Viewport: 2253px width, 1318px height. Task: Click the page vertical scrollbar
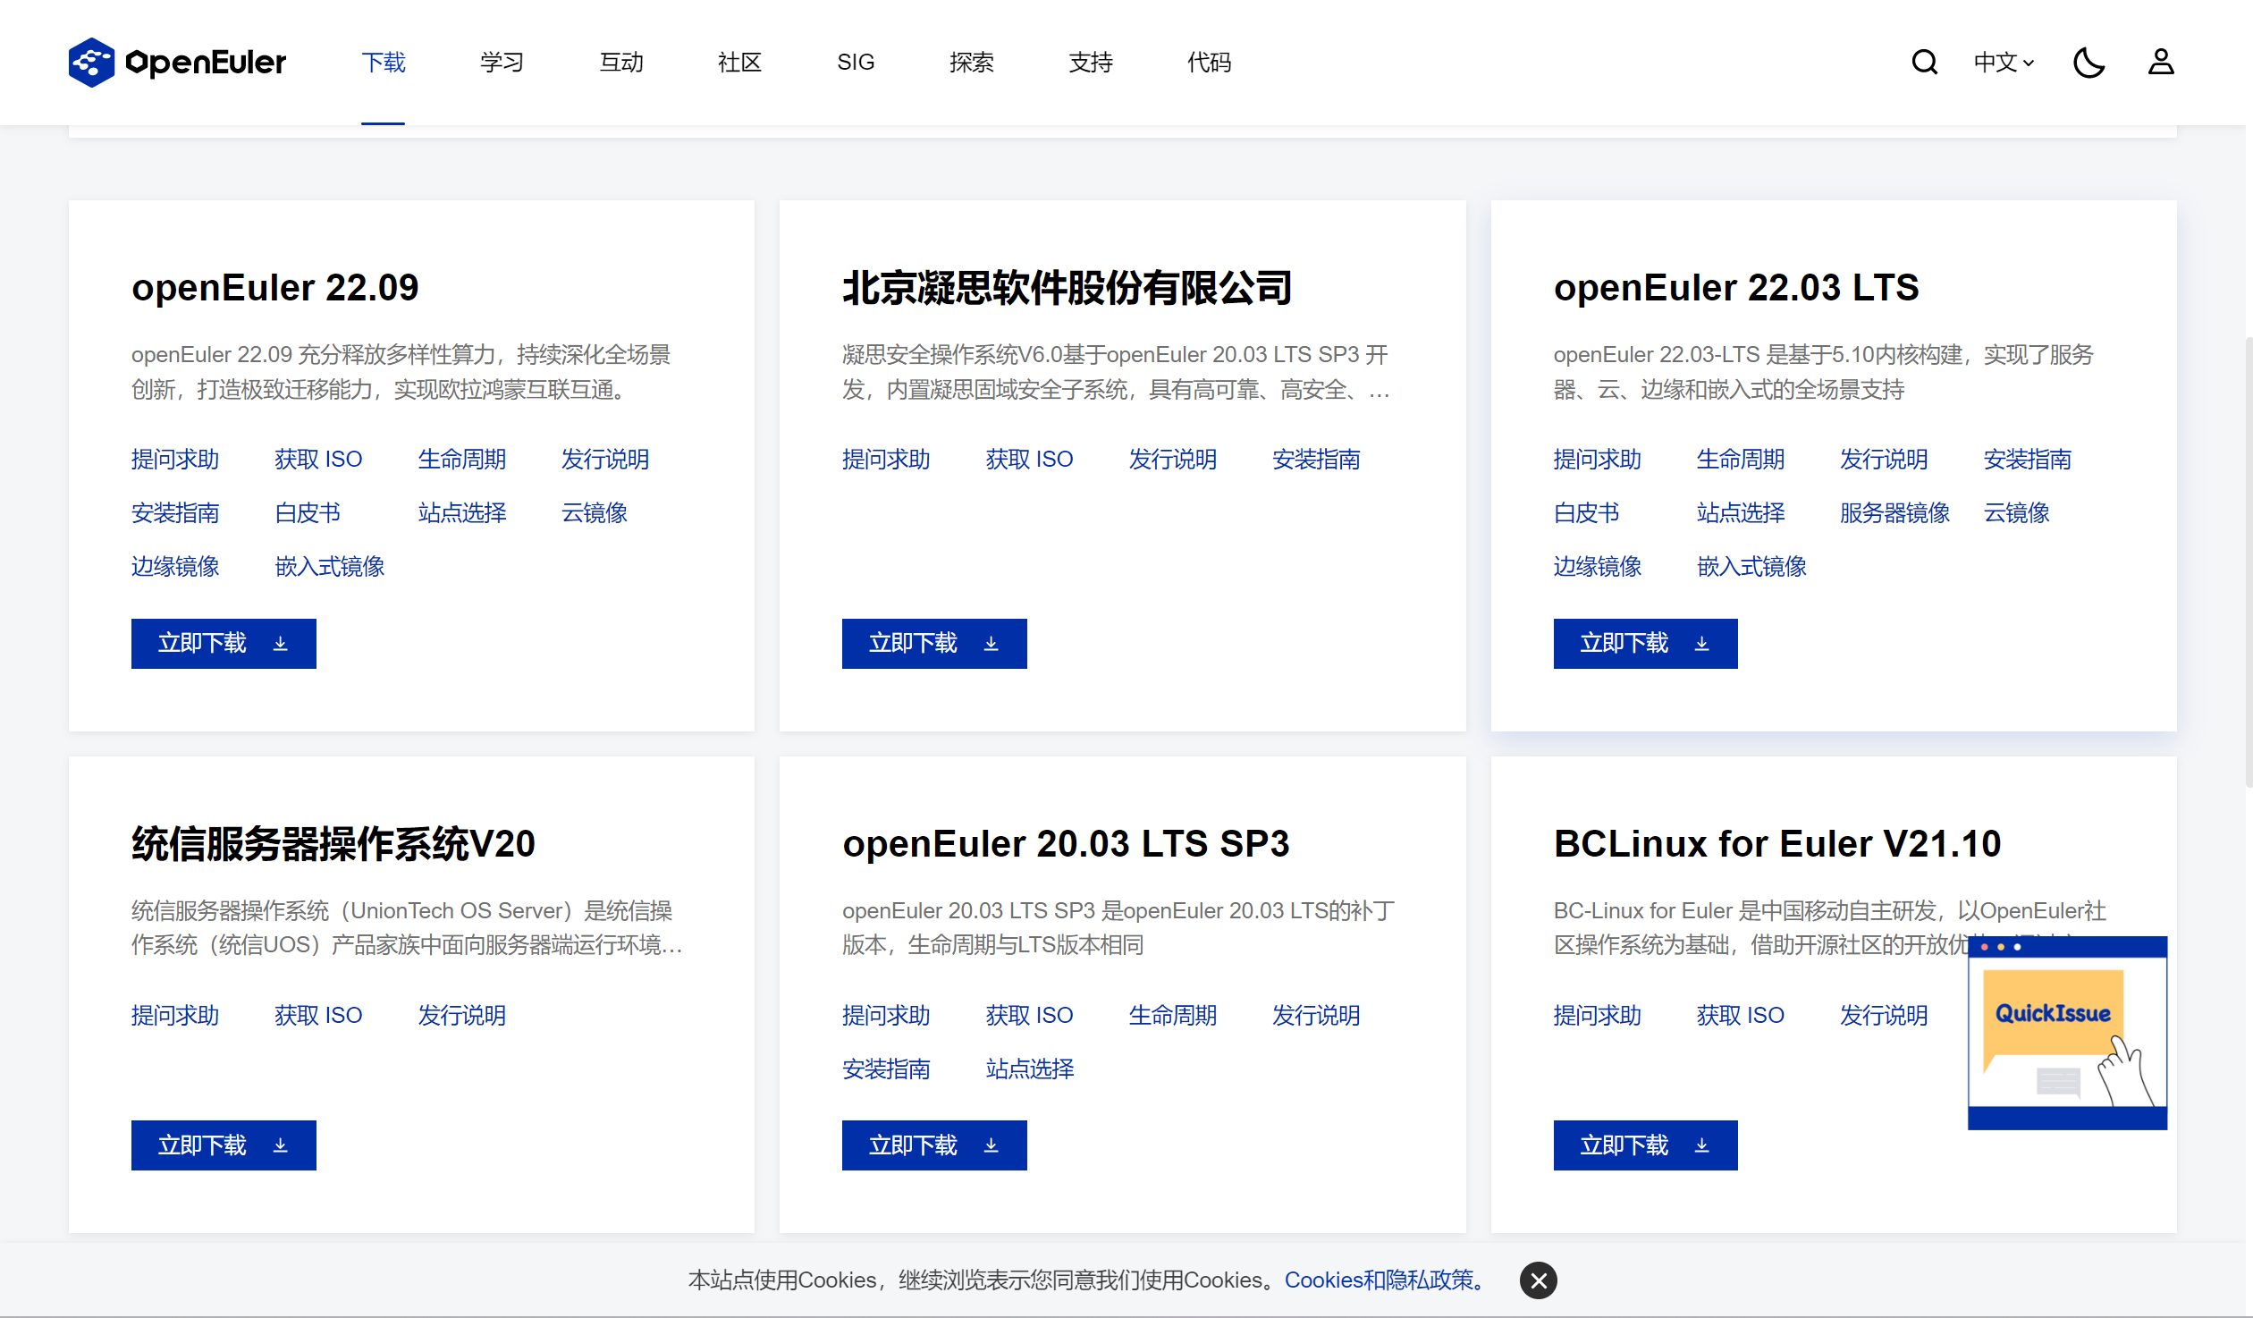(2248, 562)
